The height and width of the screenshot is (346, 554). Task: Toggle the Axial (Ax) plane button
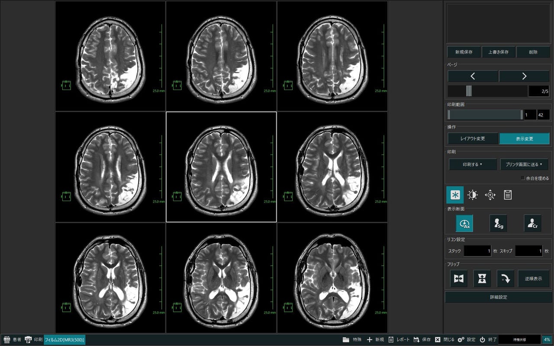464,223
